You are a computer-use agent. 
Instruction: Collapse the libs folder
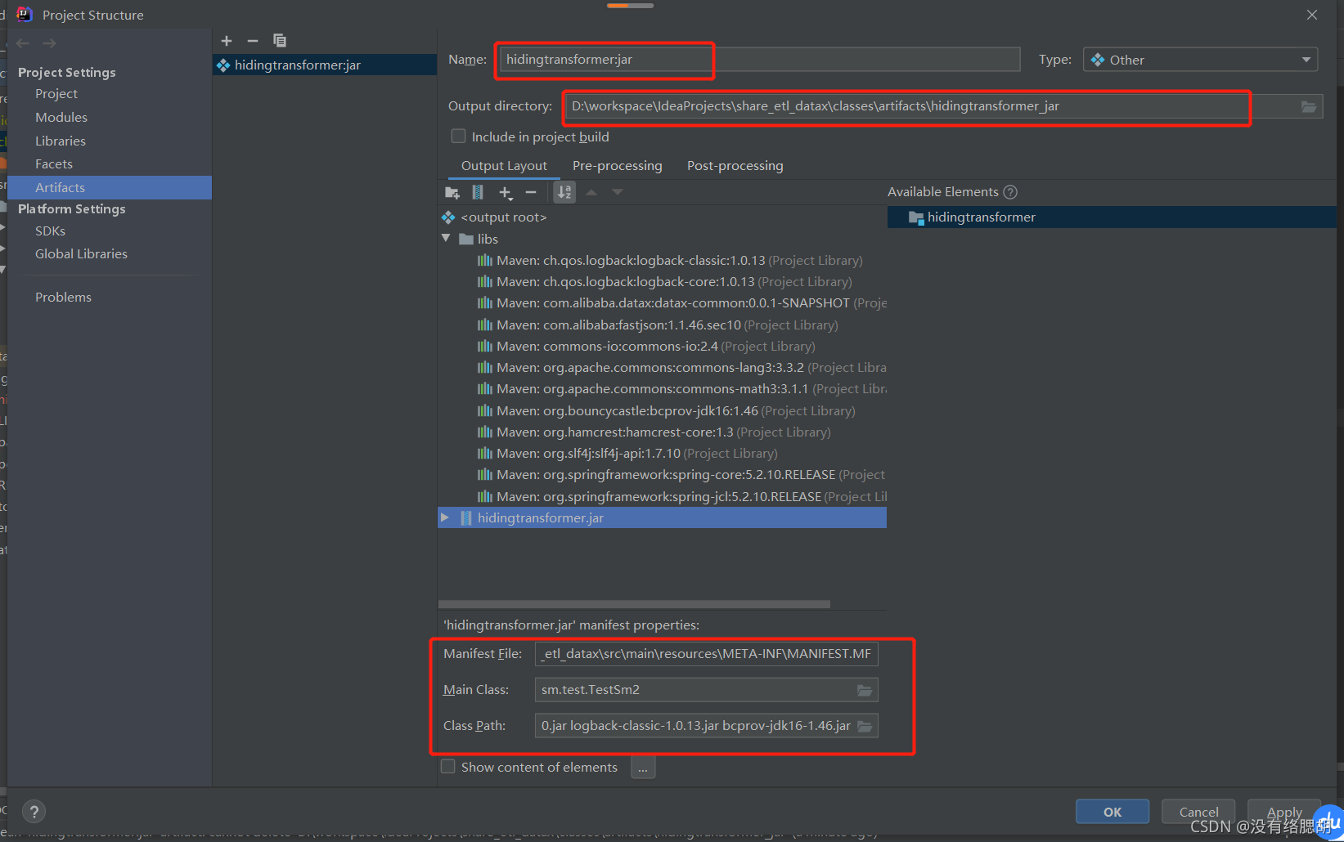click(446, 239)
